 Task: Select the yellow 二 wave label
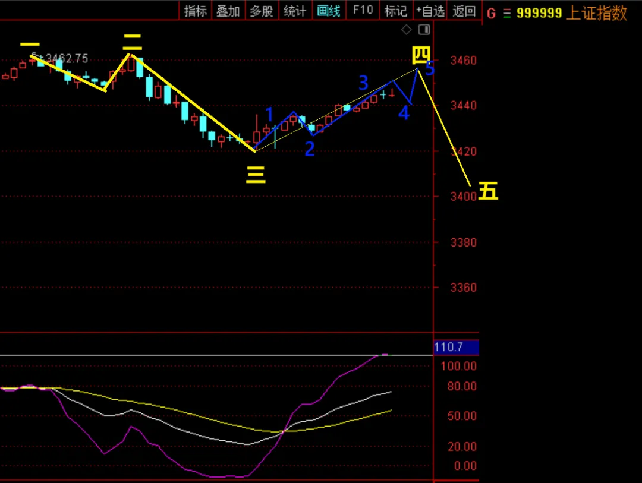click(132, 43)
